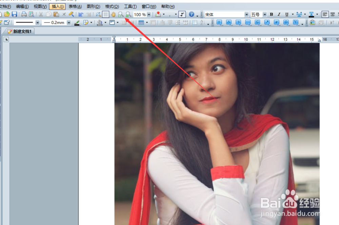339x225 pixels.
Task: Click the character spacing icon
Action: click(299, 15)
